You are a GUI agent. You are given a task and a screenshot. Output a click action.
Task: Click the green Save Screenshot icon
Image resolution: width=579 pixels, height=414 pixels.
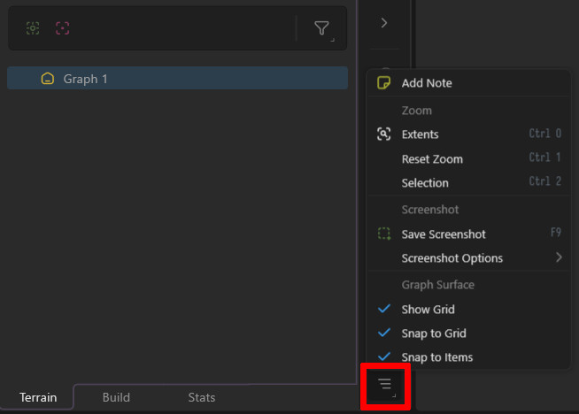tap(383, 234)
